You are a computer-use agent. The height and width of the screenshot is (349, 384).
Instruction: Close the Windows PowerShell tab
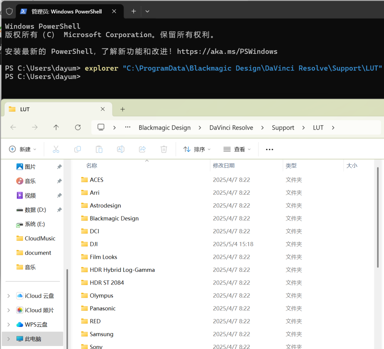click(x=114, y=11)
